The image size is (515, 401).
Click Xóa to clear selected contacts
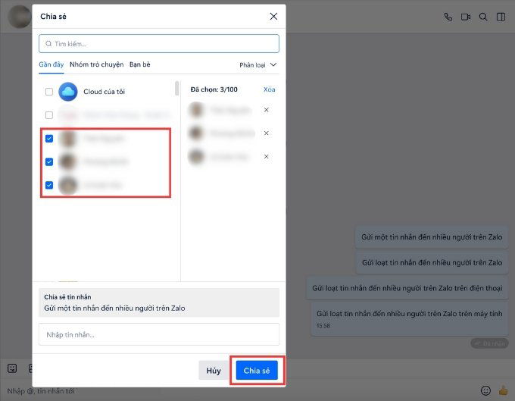click(269, 89)
